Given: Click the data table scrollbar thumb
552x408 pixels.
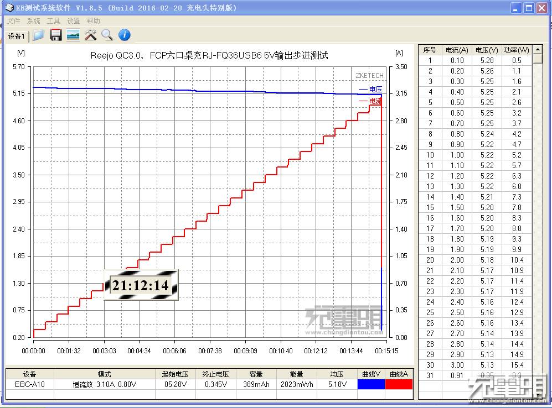Looking at the screenshot, I should point(538,59).
